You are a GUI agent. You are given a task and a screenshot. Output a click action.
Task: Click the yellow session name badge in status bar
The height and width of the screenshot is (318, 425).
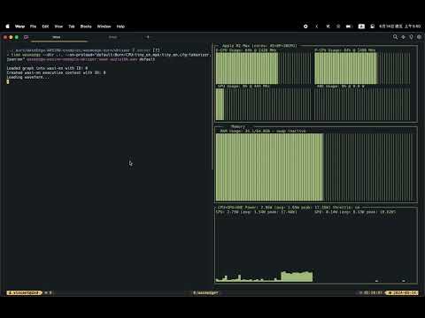click(x=25, y=293)
